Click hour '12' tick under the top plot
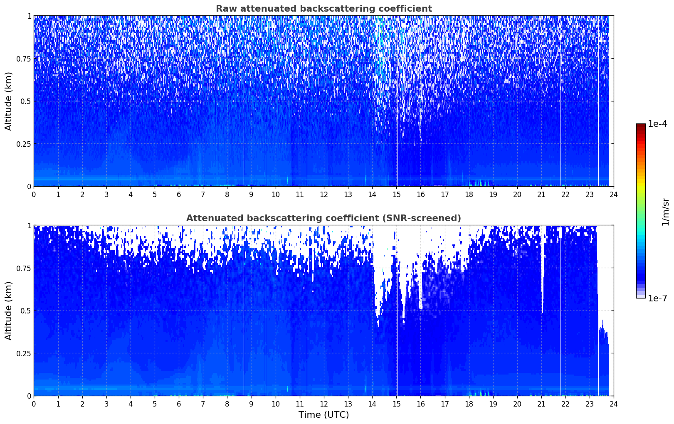The width and height of the screenshot is (674, 424). [x=324, y=194]
